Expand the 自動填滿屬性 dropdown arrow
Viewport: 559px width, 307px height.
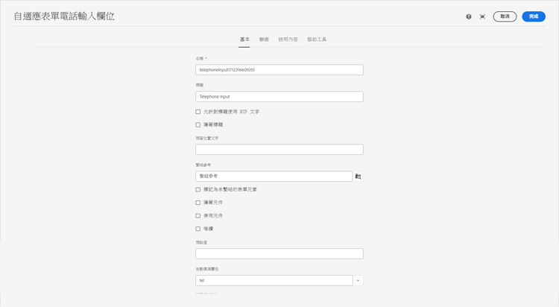point(359,281)
